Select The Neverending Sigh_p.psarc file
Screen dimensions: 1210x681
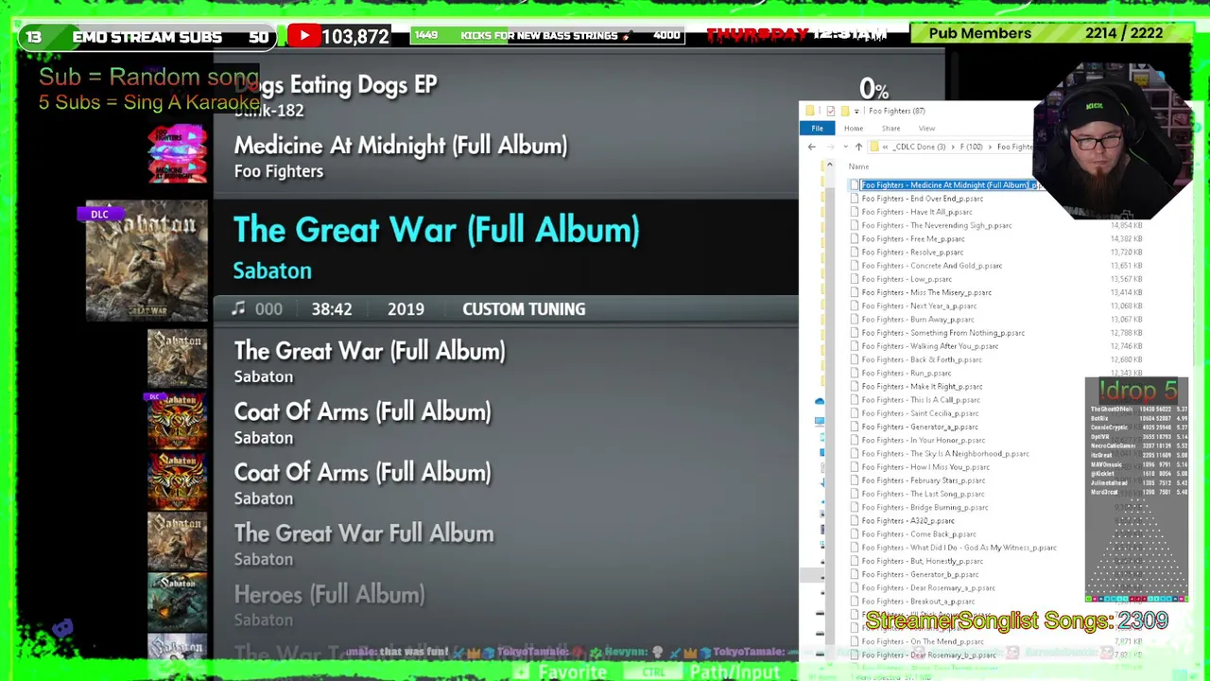(936, 225)
